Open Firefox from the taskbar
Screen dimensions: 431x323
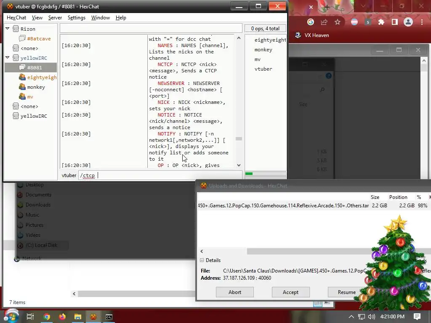pyautogui.click(x=62, y=317)
